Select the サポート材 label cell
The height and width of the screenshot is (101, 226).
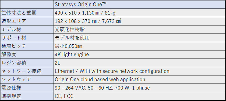point(27,38)
